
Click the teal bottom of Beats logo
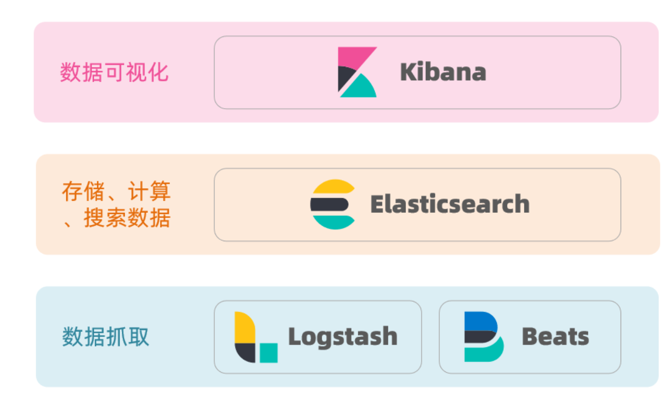(484, 352)
